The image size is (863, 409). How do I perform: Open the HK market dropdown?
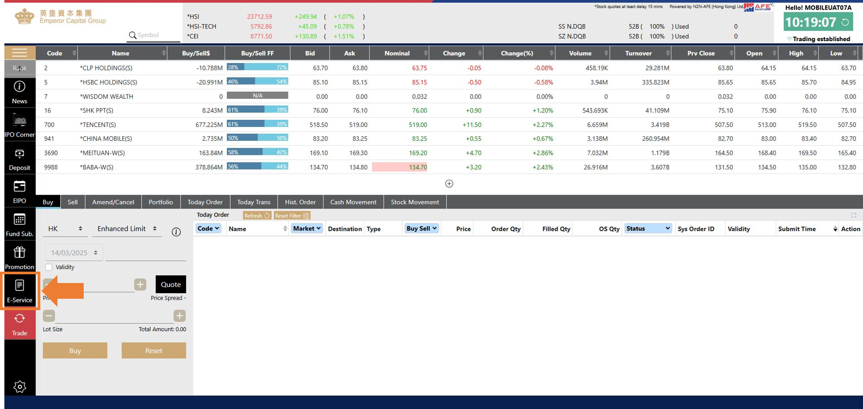65,229
